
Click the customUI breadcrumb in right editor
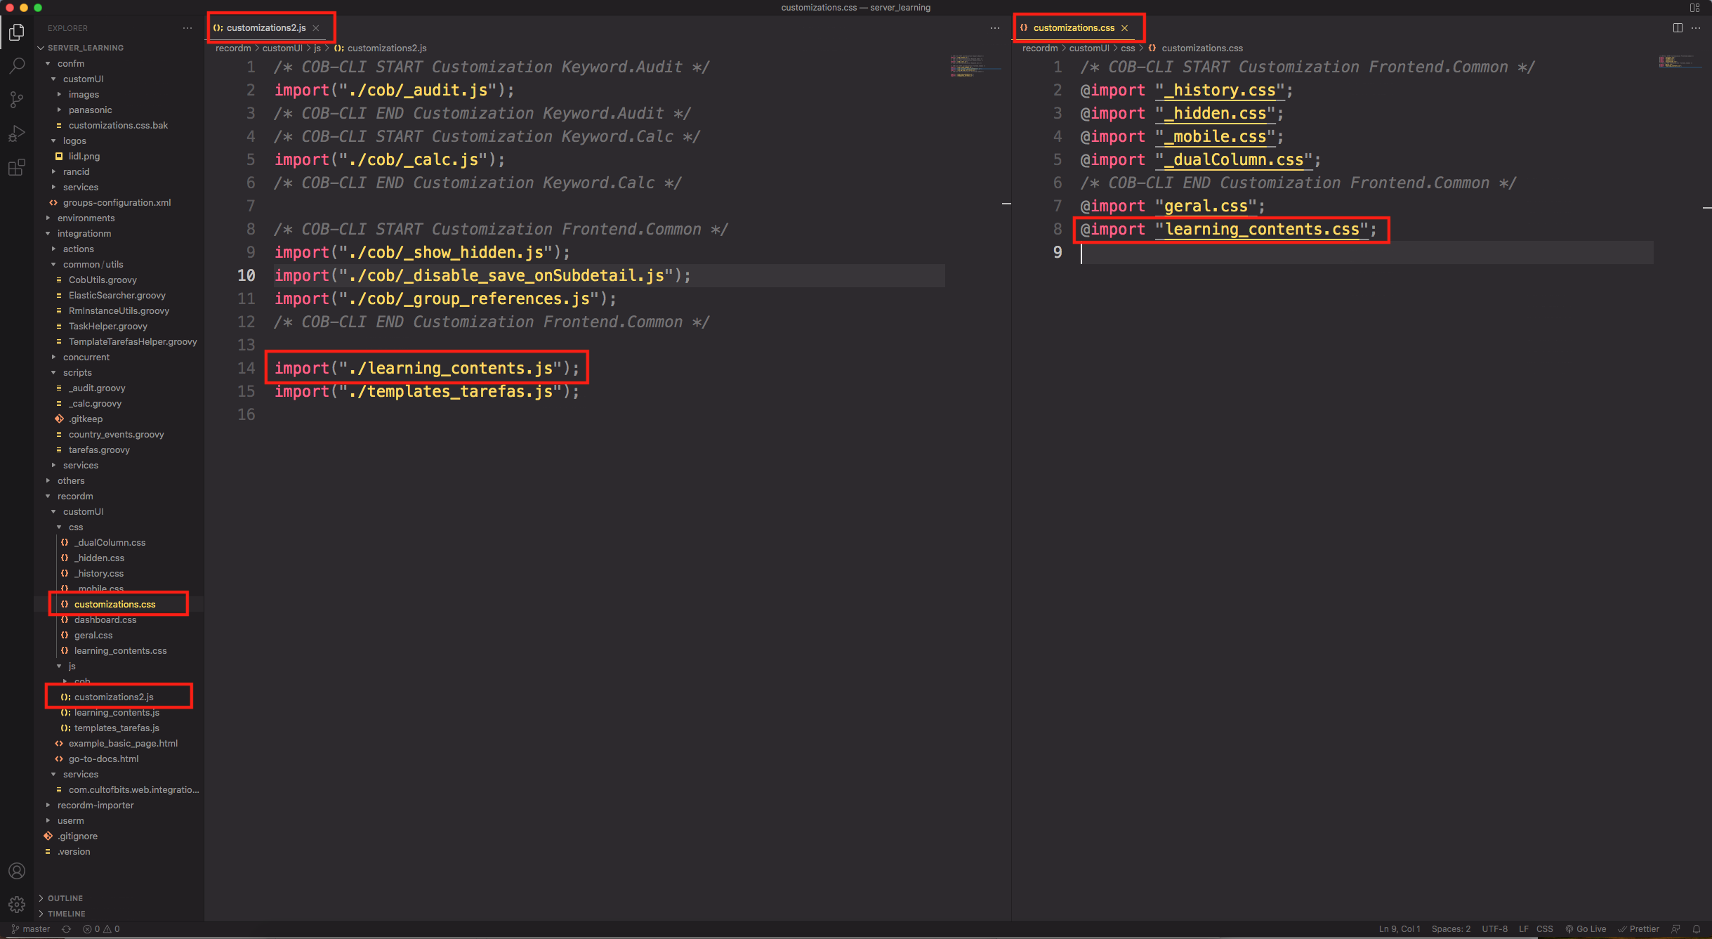[x=1088, y=48]
